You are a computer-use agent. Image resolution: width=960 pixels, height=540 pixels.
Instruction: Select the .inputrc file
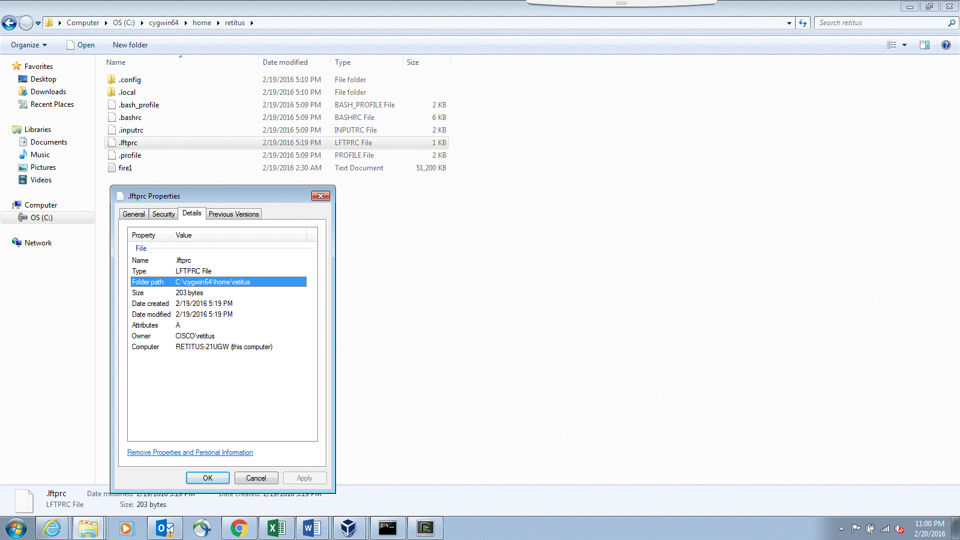click(131, 130)
